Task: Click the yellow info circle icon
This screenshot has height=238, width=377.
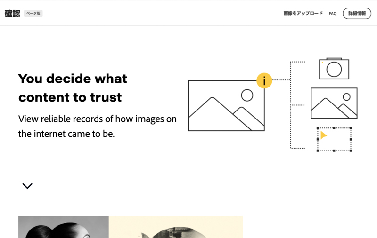Action: pos(264,80)
